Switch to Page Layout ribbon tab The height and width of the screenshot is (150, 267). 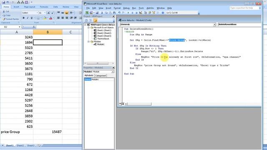[x=30, y=7]
